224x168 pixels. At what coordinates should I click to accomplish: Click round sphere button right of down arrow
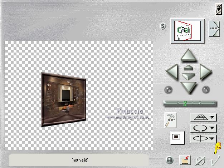(x=206, y=90)
